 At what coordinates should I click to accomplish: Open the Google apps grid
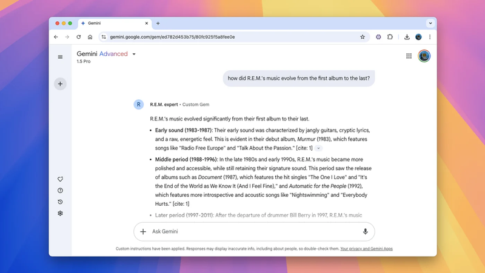tap(409, 56)
